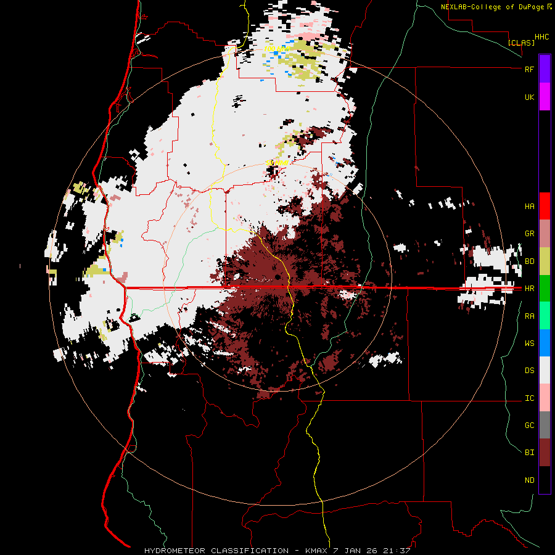Screen dimensions: 555x555
Task: Click the BI dark-red legend swatch
Action: [x=545, y=453]
